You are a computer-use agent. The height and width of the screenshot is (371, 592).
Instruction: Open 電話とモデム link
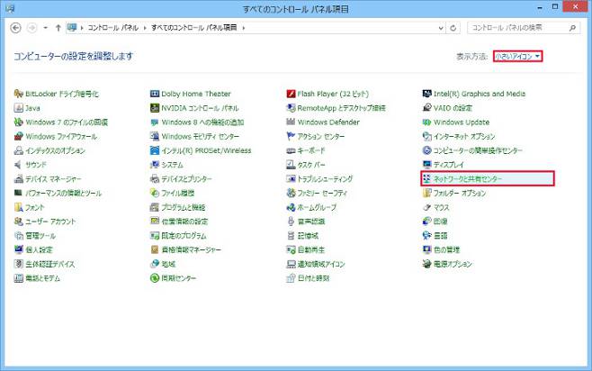42,278
